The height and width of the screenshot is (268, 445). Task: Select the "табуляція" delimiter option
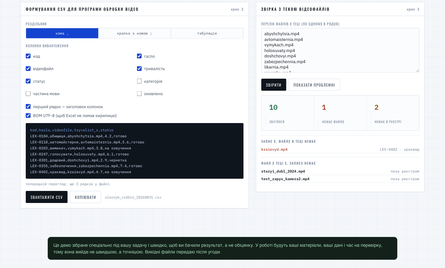click(207, 33)
